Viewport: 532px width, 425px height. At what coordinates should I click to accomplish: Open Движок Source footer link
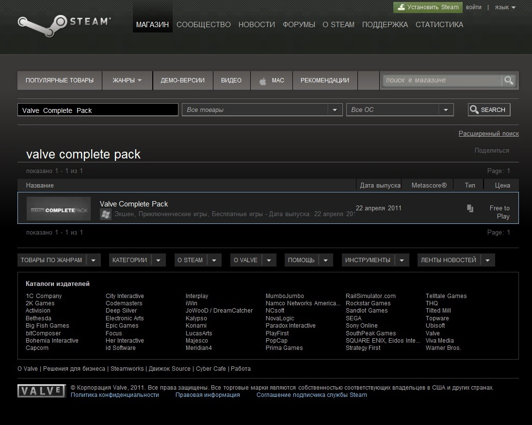(x=169, y=369)
